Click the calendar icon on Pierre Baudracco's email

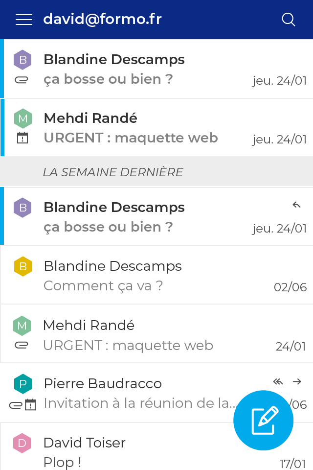(31, 404)
